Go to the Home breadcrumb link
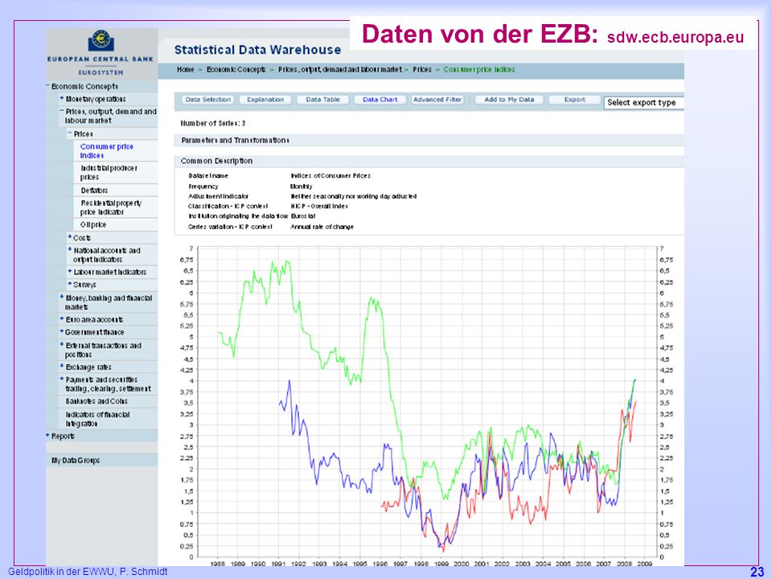This screenshot has width=772, height=579. point(186,69)
